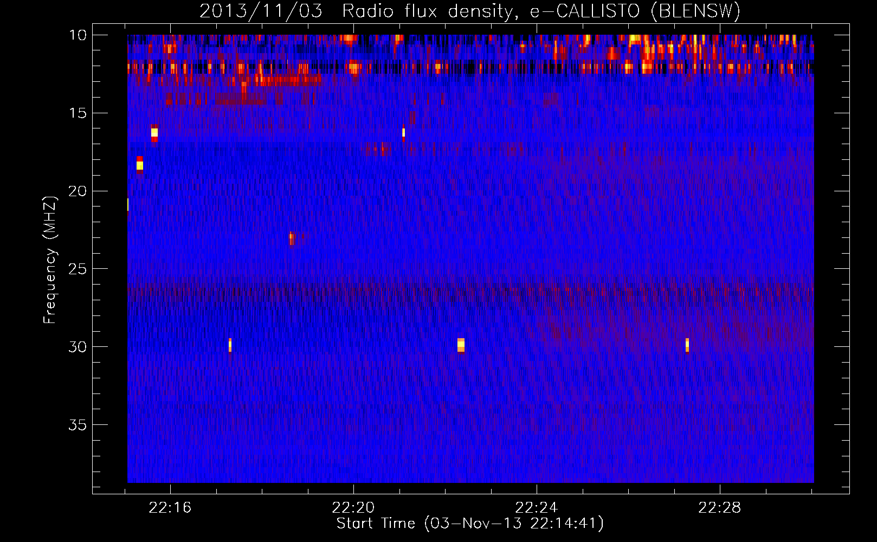Click the 'Start Time (03-Nov-13 22:14:41)' x-axis label
Image resolution: width=877 pixels, height=542 pixels.
point(470,524)
